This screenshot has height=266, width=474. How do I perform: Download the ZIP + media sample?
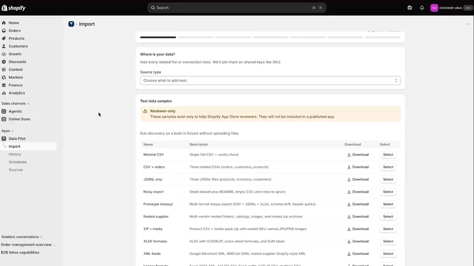coord(358,229)
